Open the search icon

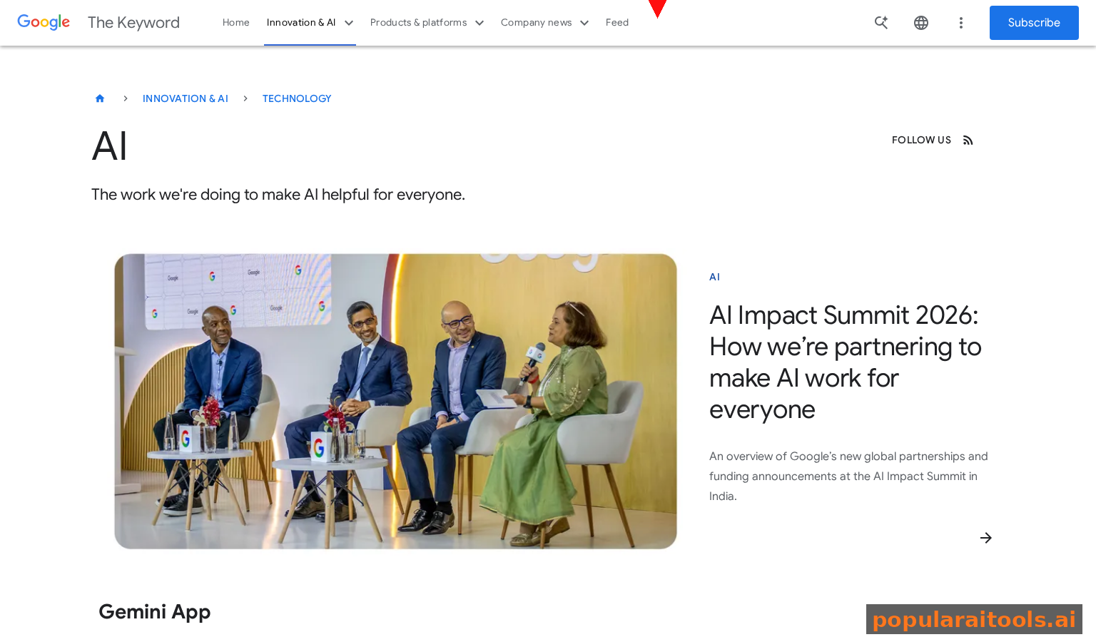(x=881, y=22)
